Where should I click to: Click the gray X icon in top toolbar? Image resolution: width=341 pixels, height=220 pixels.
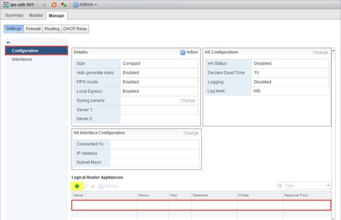tap(44, 4)
